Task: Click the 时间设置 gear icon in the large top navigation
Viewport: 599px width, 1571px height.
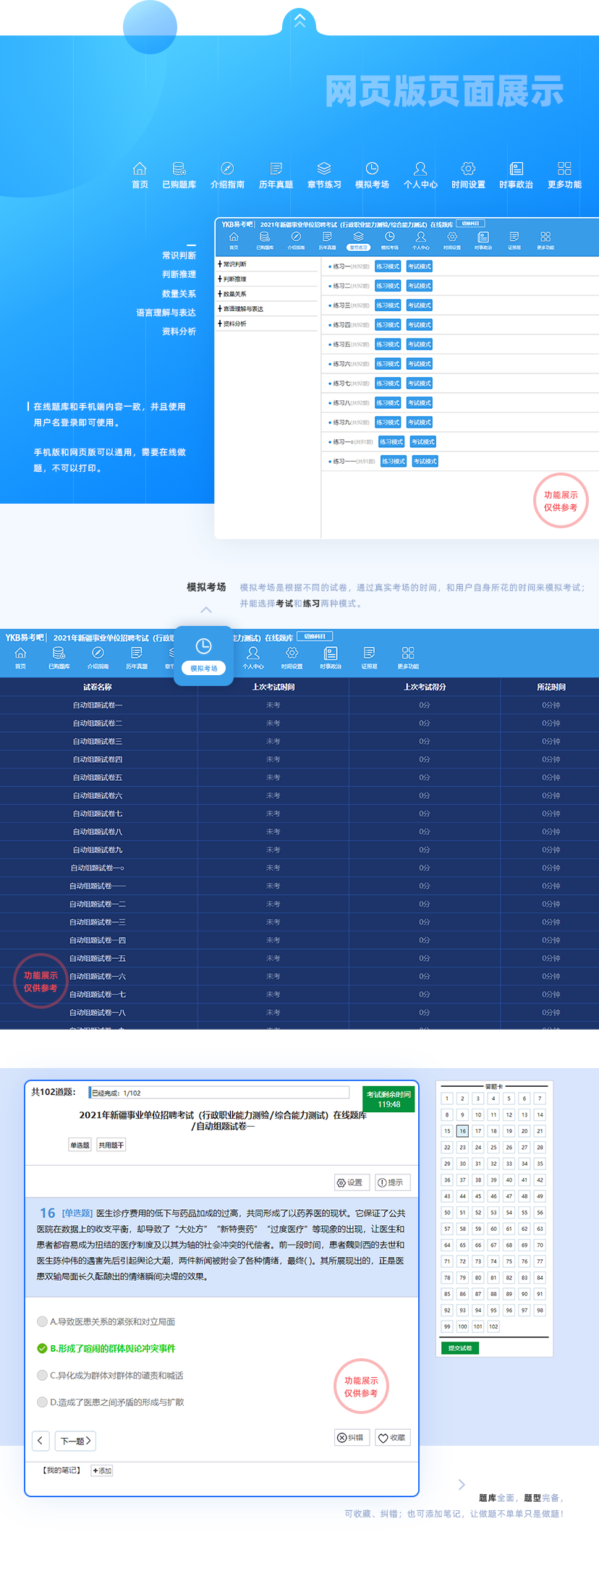Action: pyautogui.click(x=468, y=169)
